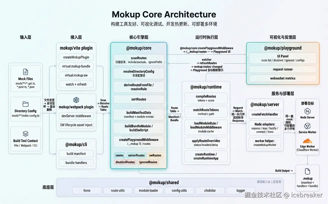The image size is (328, 204).
Task: Click the 运行时执行层 column label
Action: pos(206,37)
